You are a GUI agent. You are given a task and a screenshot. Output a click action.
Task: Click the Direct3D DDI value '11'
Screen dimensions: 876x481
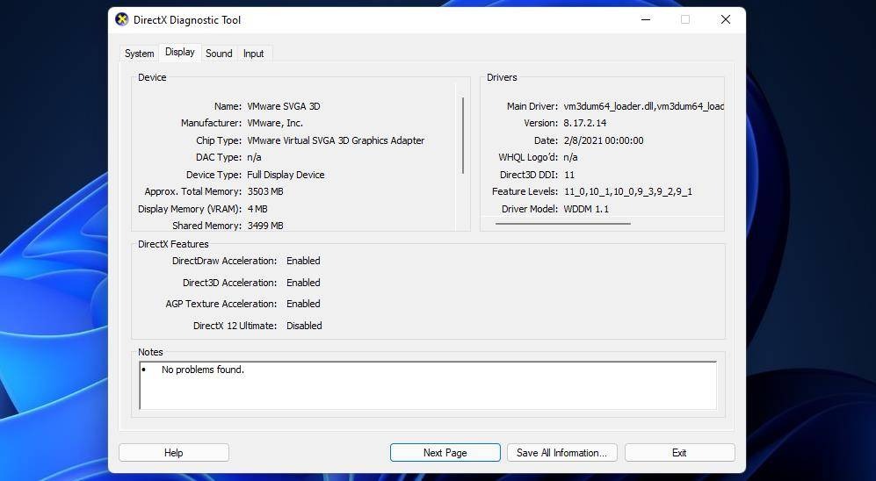pyautogui.click(x=569, y=175)
